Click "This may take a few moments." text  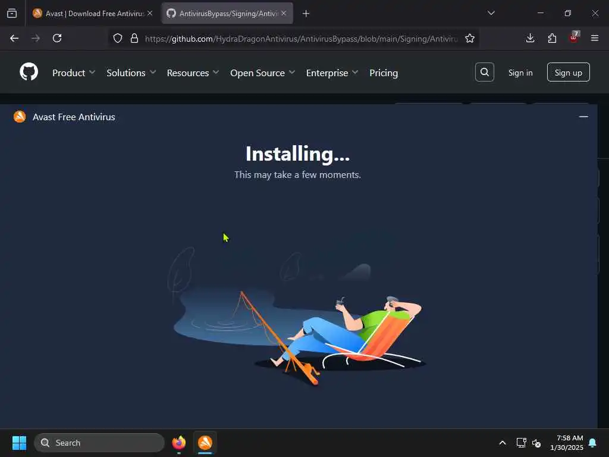tap(297, 175)
